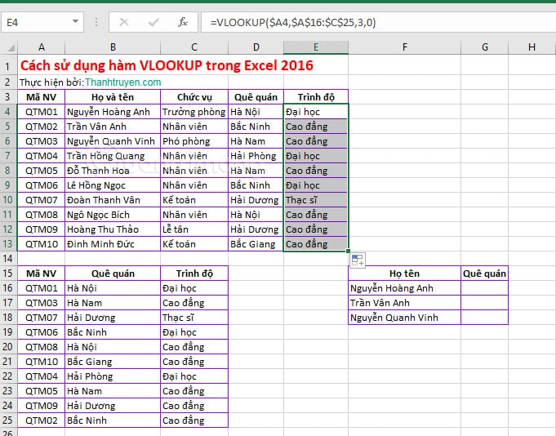Click cell QTM02 in row 25
Viewport: 556px width, 436px height.
pyautogui.click(x=41, y=420)
